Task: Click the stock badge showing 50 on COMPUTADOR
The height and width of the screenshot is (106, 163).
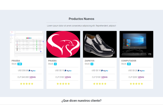Action: 129,64
